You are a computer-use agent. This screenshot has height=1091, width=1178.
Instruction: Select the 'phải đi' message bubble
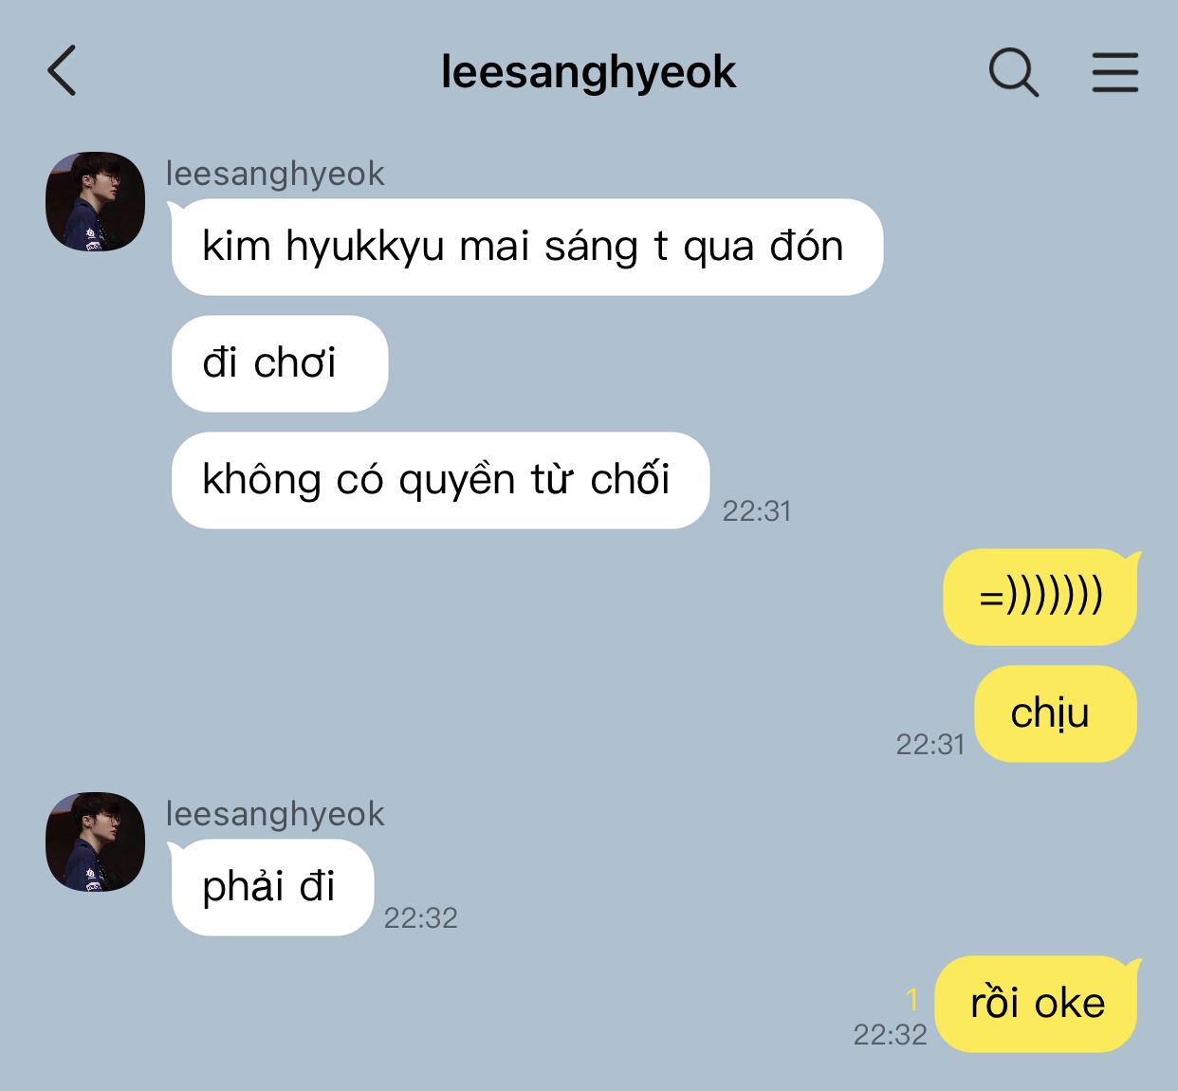(x=272, y=887)
